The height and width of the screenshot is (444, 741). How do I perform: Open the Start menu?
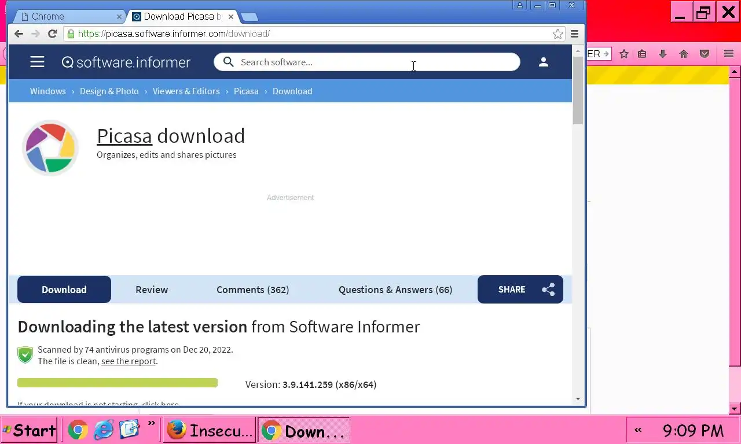pos(29,430)
